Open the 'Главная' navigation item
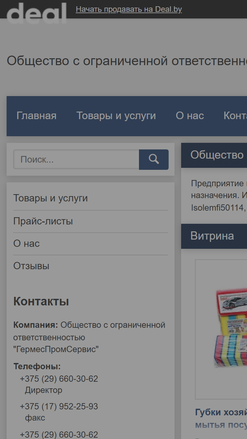247x439 pixels. [37, 116]
